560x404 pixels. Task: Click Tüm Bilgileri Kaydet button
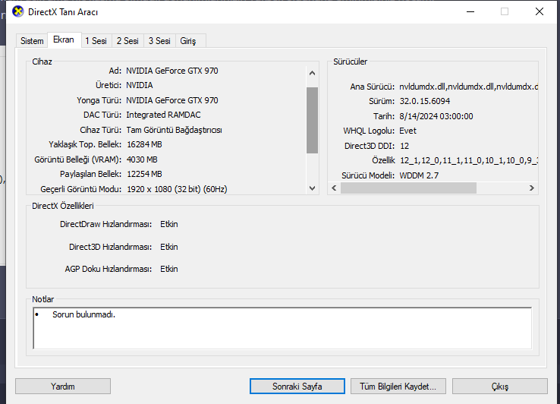(x=398, y=387)
